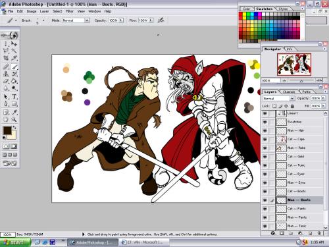
Task: Click Add layer mask button
Action: (x=282, y=233)
